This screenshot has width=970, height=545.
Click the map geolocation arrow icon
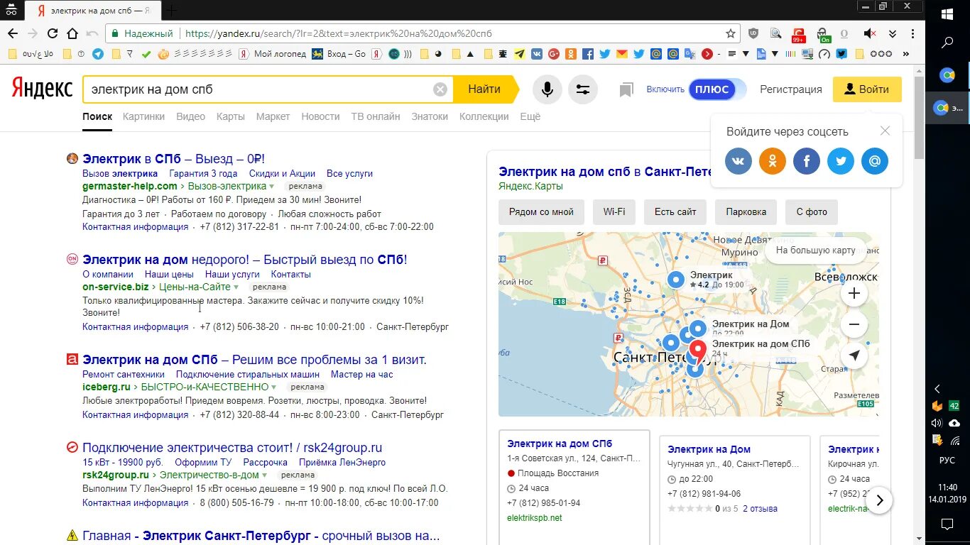coord(854,356)
